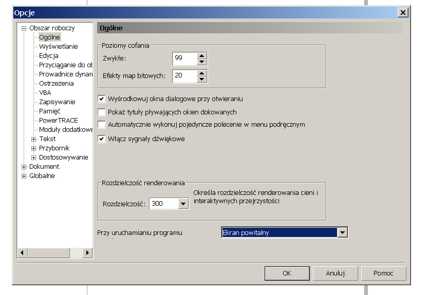Select Wyświetlanie in the options tree

(x=59, y=47)
